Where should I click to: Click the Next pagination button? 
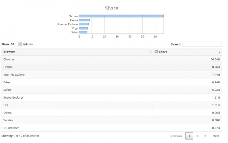click(x=216, y=136)
